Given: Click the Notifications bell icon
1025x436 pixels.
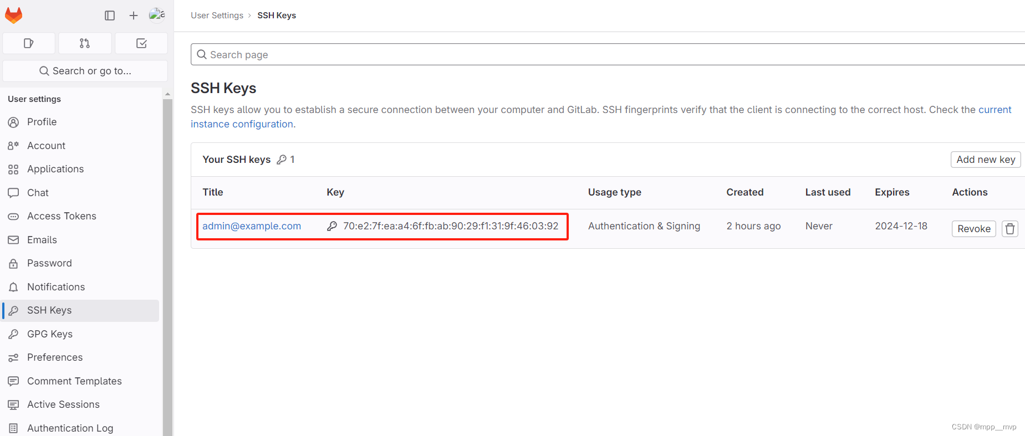Looking at the screenshot, I should click(x=13, y=287).
